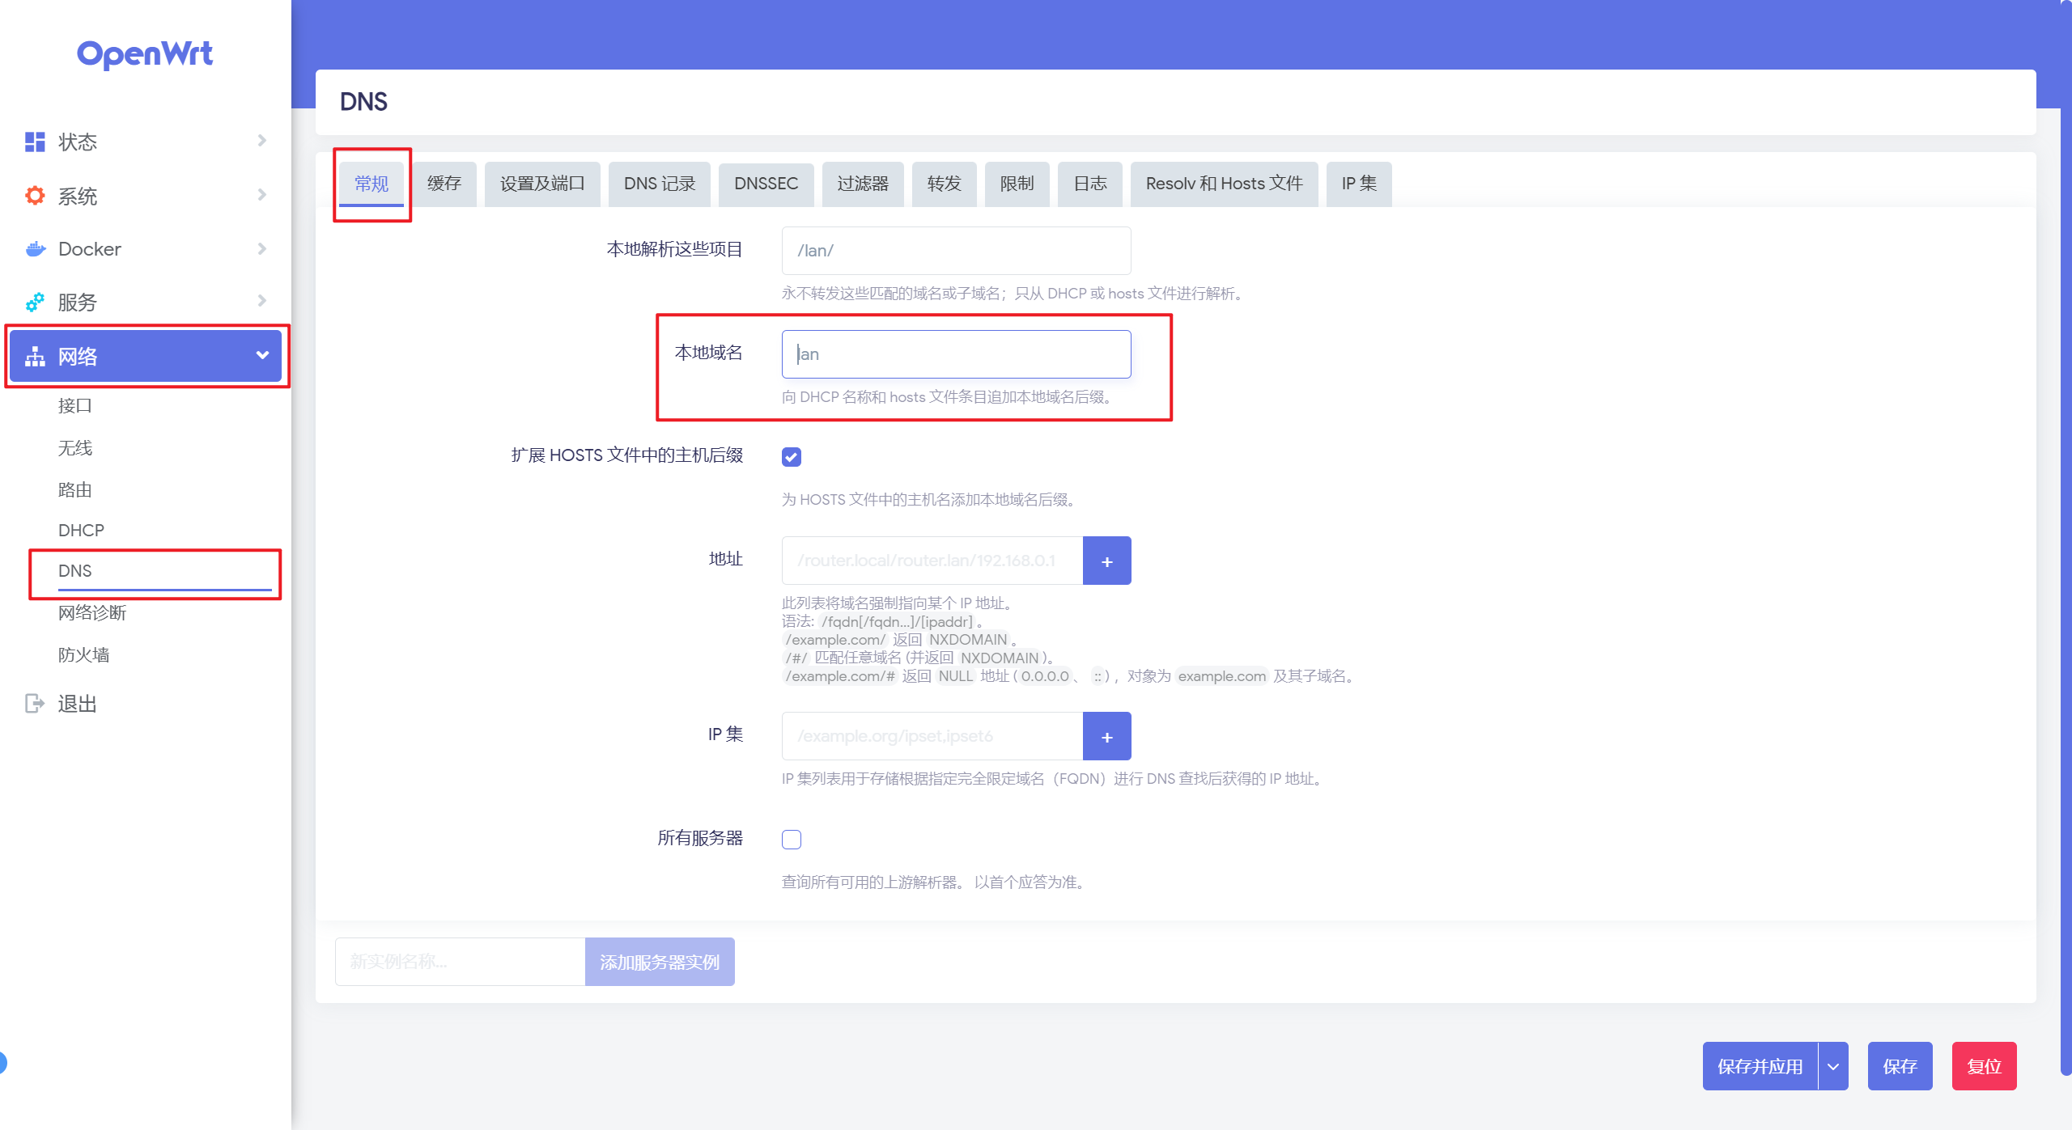Click the services cogs icon

35,303
